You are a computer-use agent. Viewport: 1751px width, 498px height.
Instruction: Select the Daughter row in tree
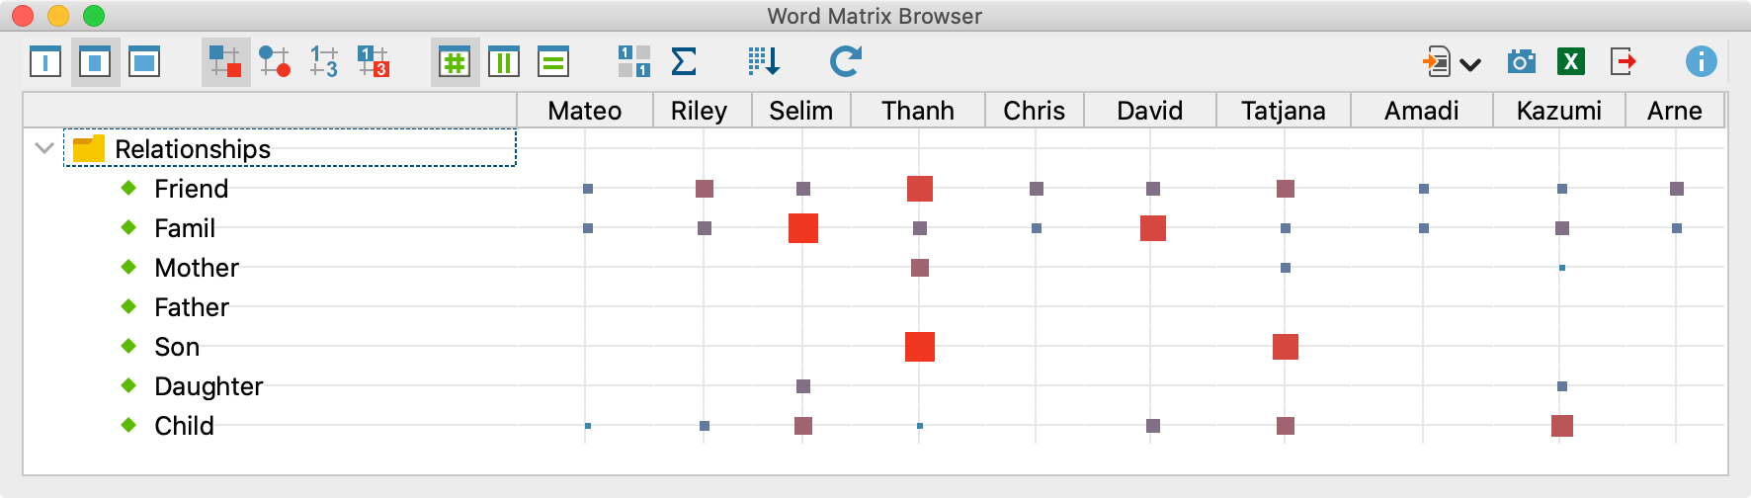point(208,386)
